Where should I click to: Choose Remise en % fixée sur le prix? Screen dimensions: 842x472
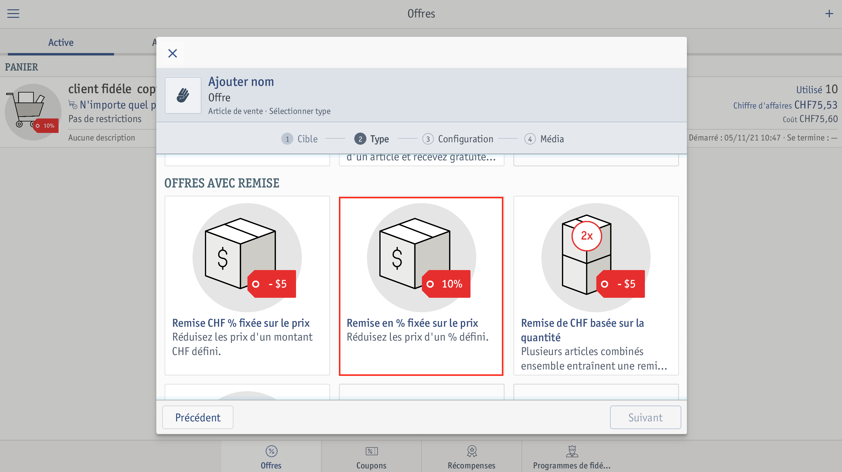(x=421, y=286)
